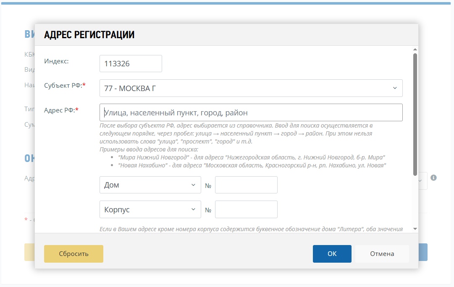Click the chevron on the Корпус selector
454x287 pixels.
(x=193, y=209)
